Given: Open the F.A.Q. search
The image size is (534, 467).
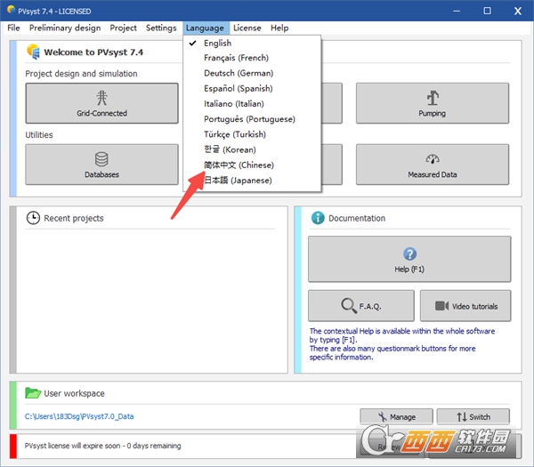Looking at the screenshot, I should pyautogui.click(x=361, y=306).
